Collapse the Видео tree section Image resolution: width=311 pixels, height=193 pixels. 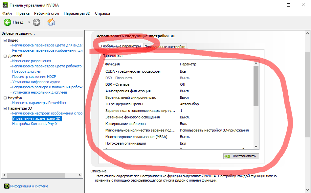tap(5, 40)
